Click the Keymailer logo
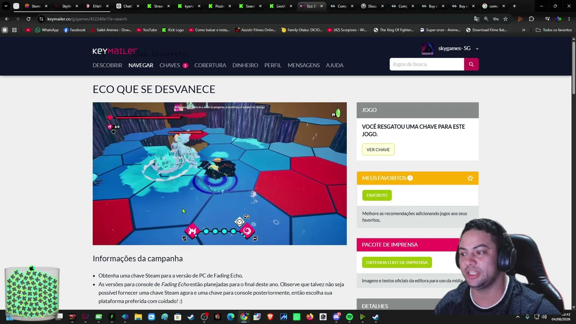 click(115, 51)
